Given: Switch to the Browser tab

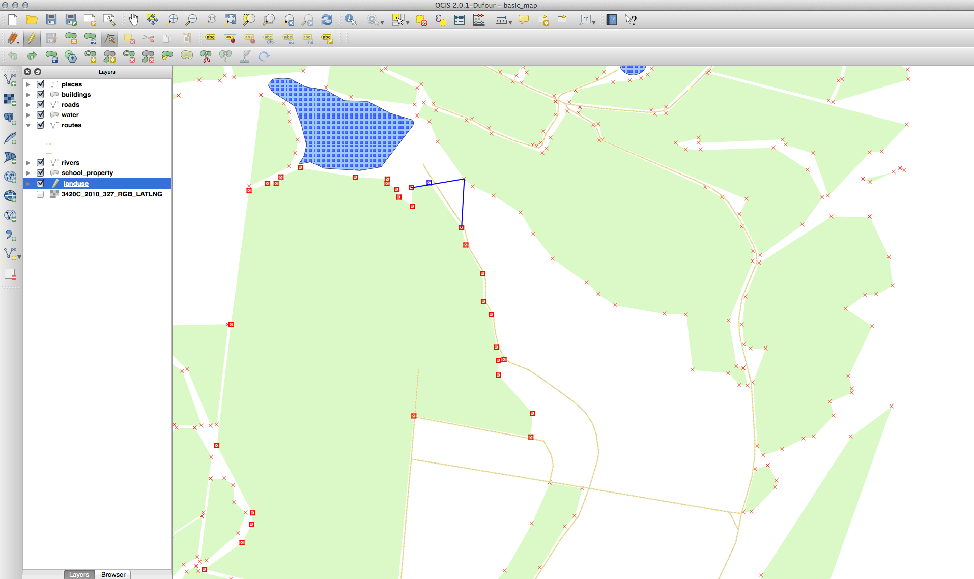Looking at the screenshot, I should click(113, 574).
